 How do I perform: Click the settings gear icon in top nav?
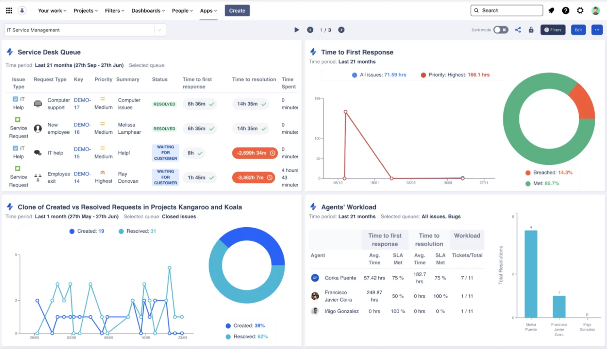580,10
